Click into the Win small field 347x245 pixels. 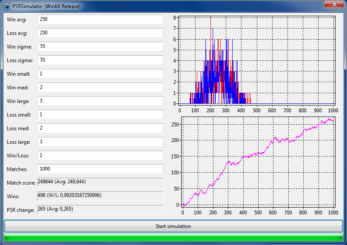100,74
